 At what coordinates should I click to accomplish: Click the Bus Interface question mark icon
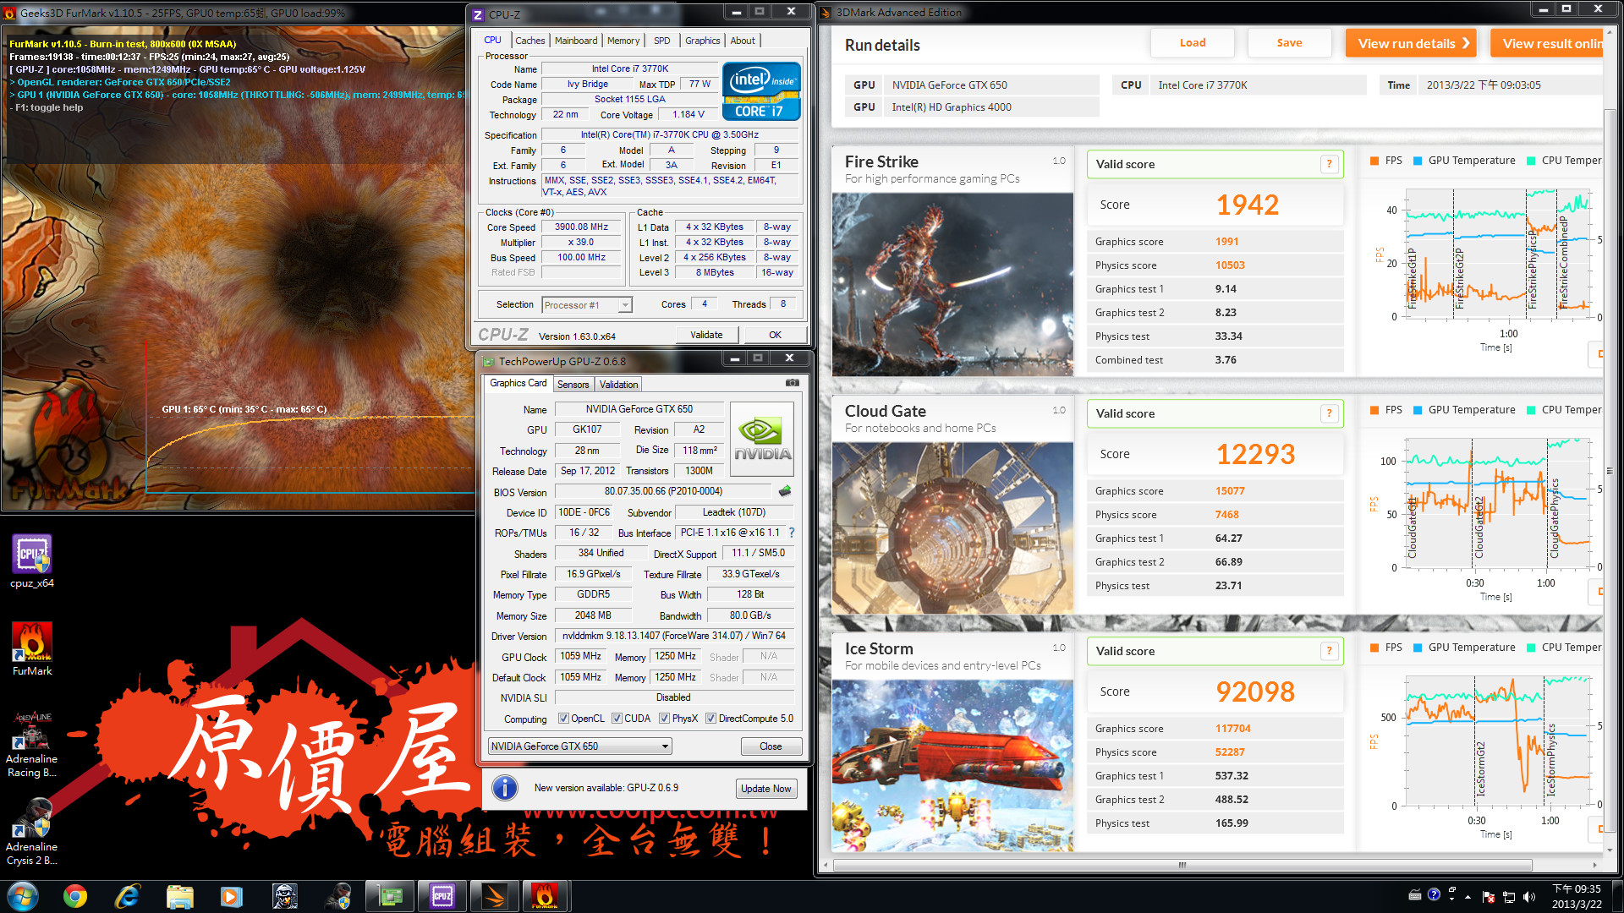(x=792, y=533)
